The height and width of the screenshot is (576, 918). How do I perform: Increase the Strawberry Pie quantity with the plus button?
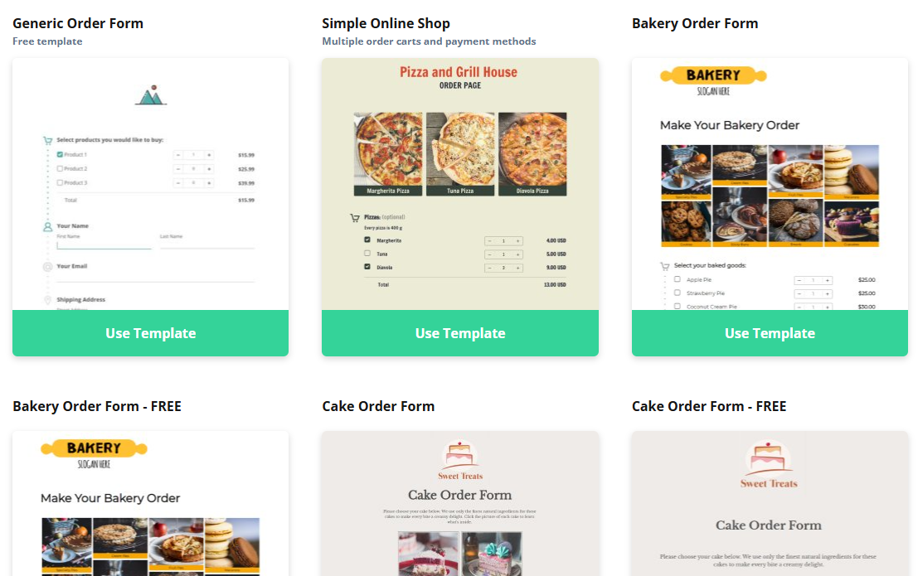(827, 293)
